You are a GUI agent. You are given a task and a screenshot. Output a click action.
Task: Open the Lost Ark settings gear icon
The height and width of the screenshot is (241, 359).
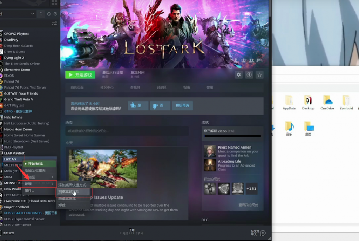[238, 75]
